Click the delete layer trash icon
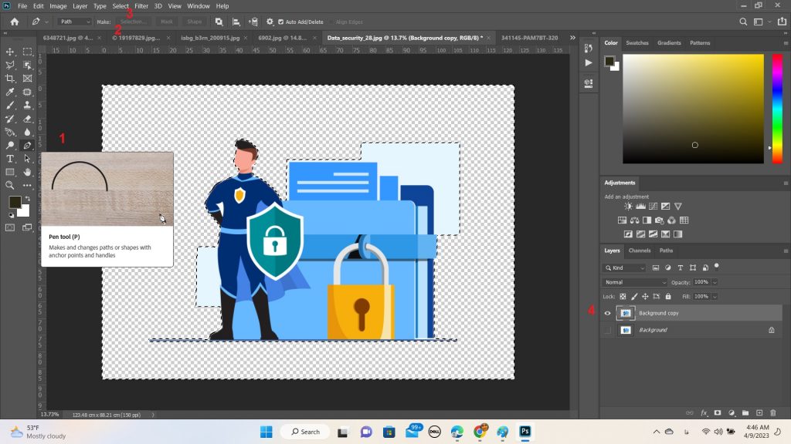 click(773, 413)
